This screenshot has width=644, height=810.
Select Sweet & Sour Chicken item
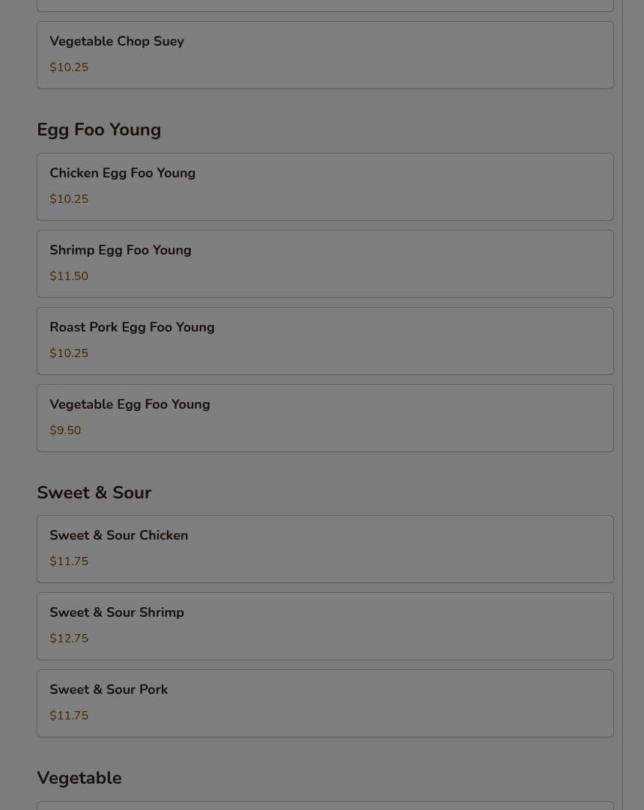[x=118, y=536]
